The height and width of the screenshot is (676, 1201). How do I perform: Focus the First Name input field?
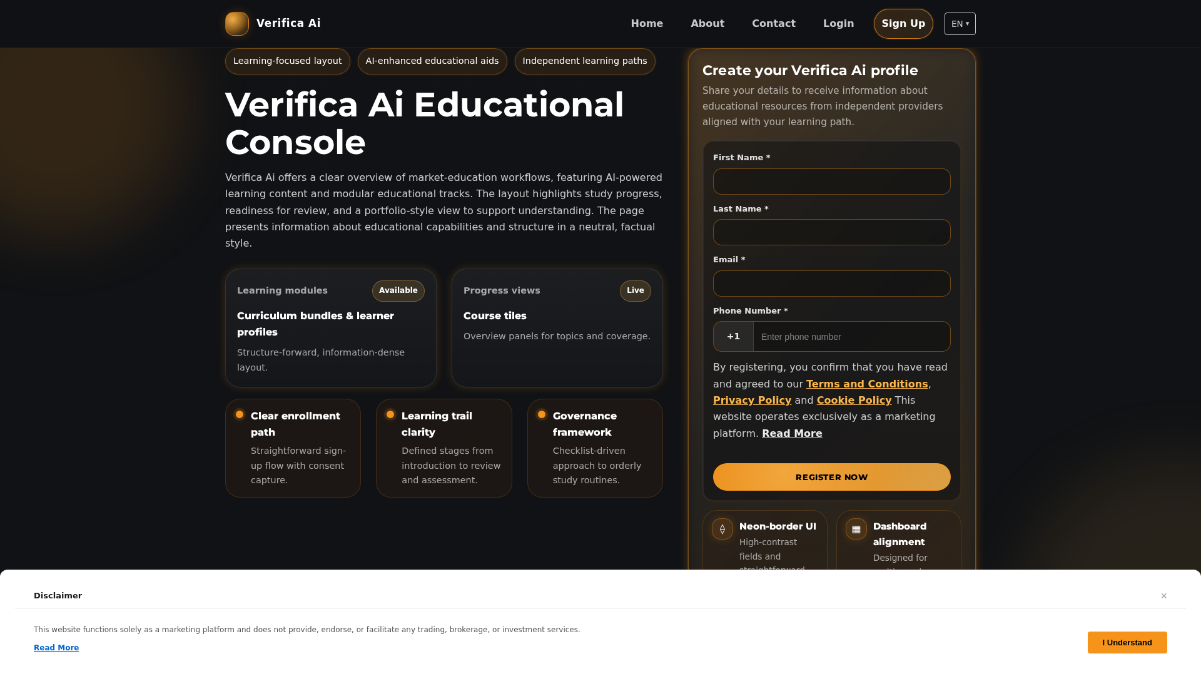pos(831,182)
